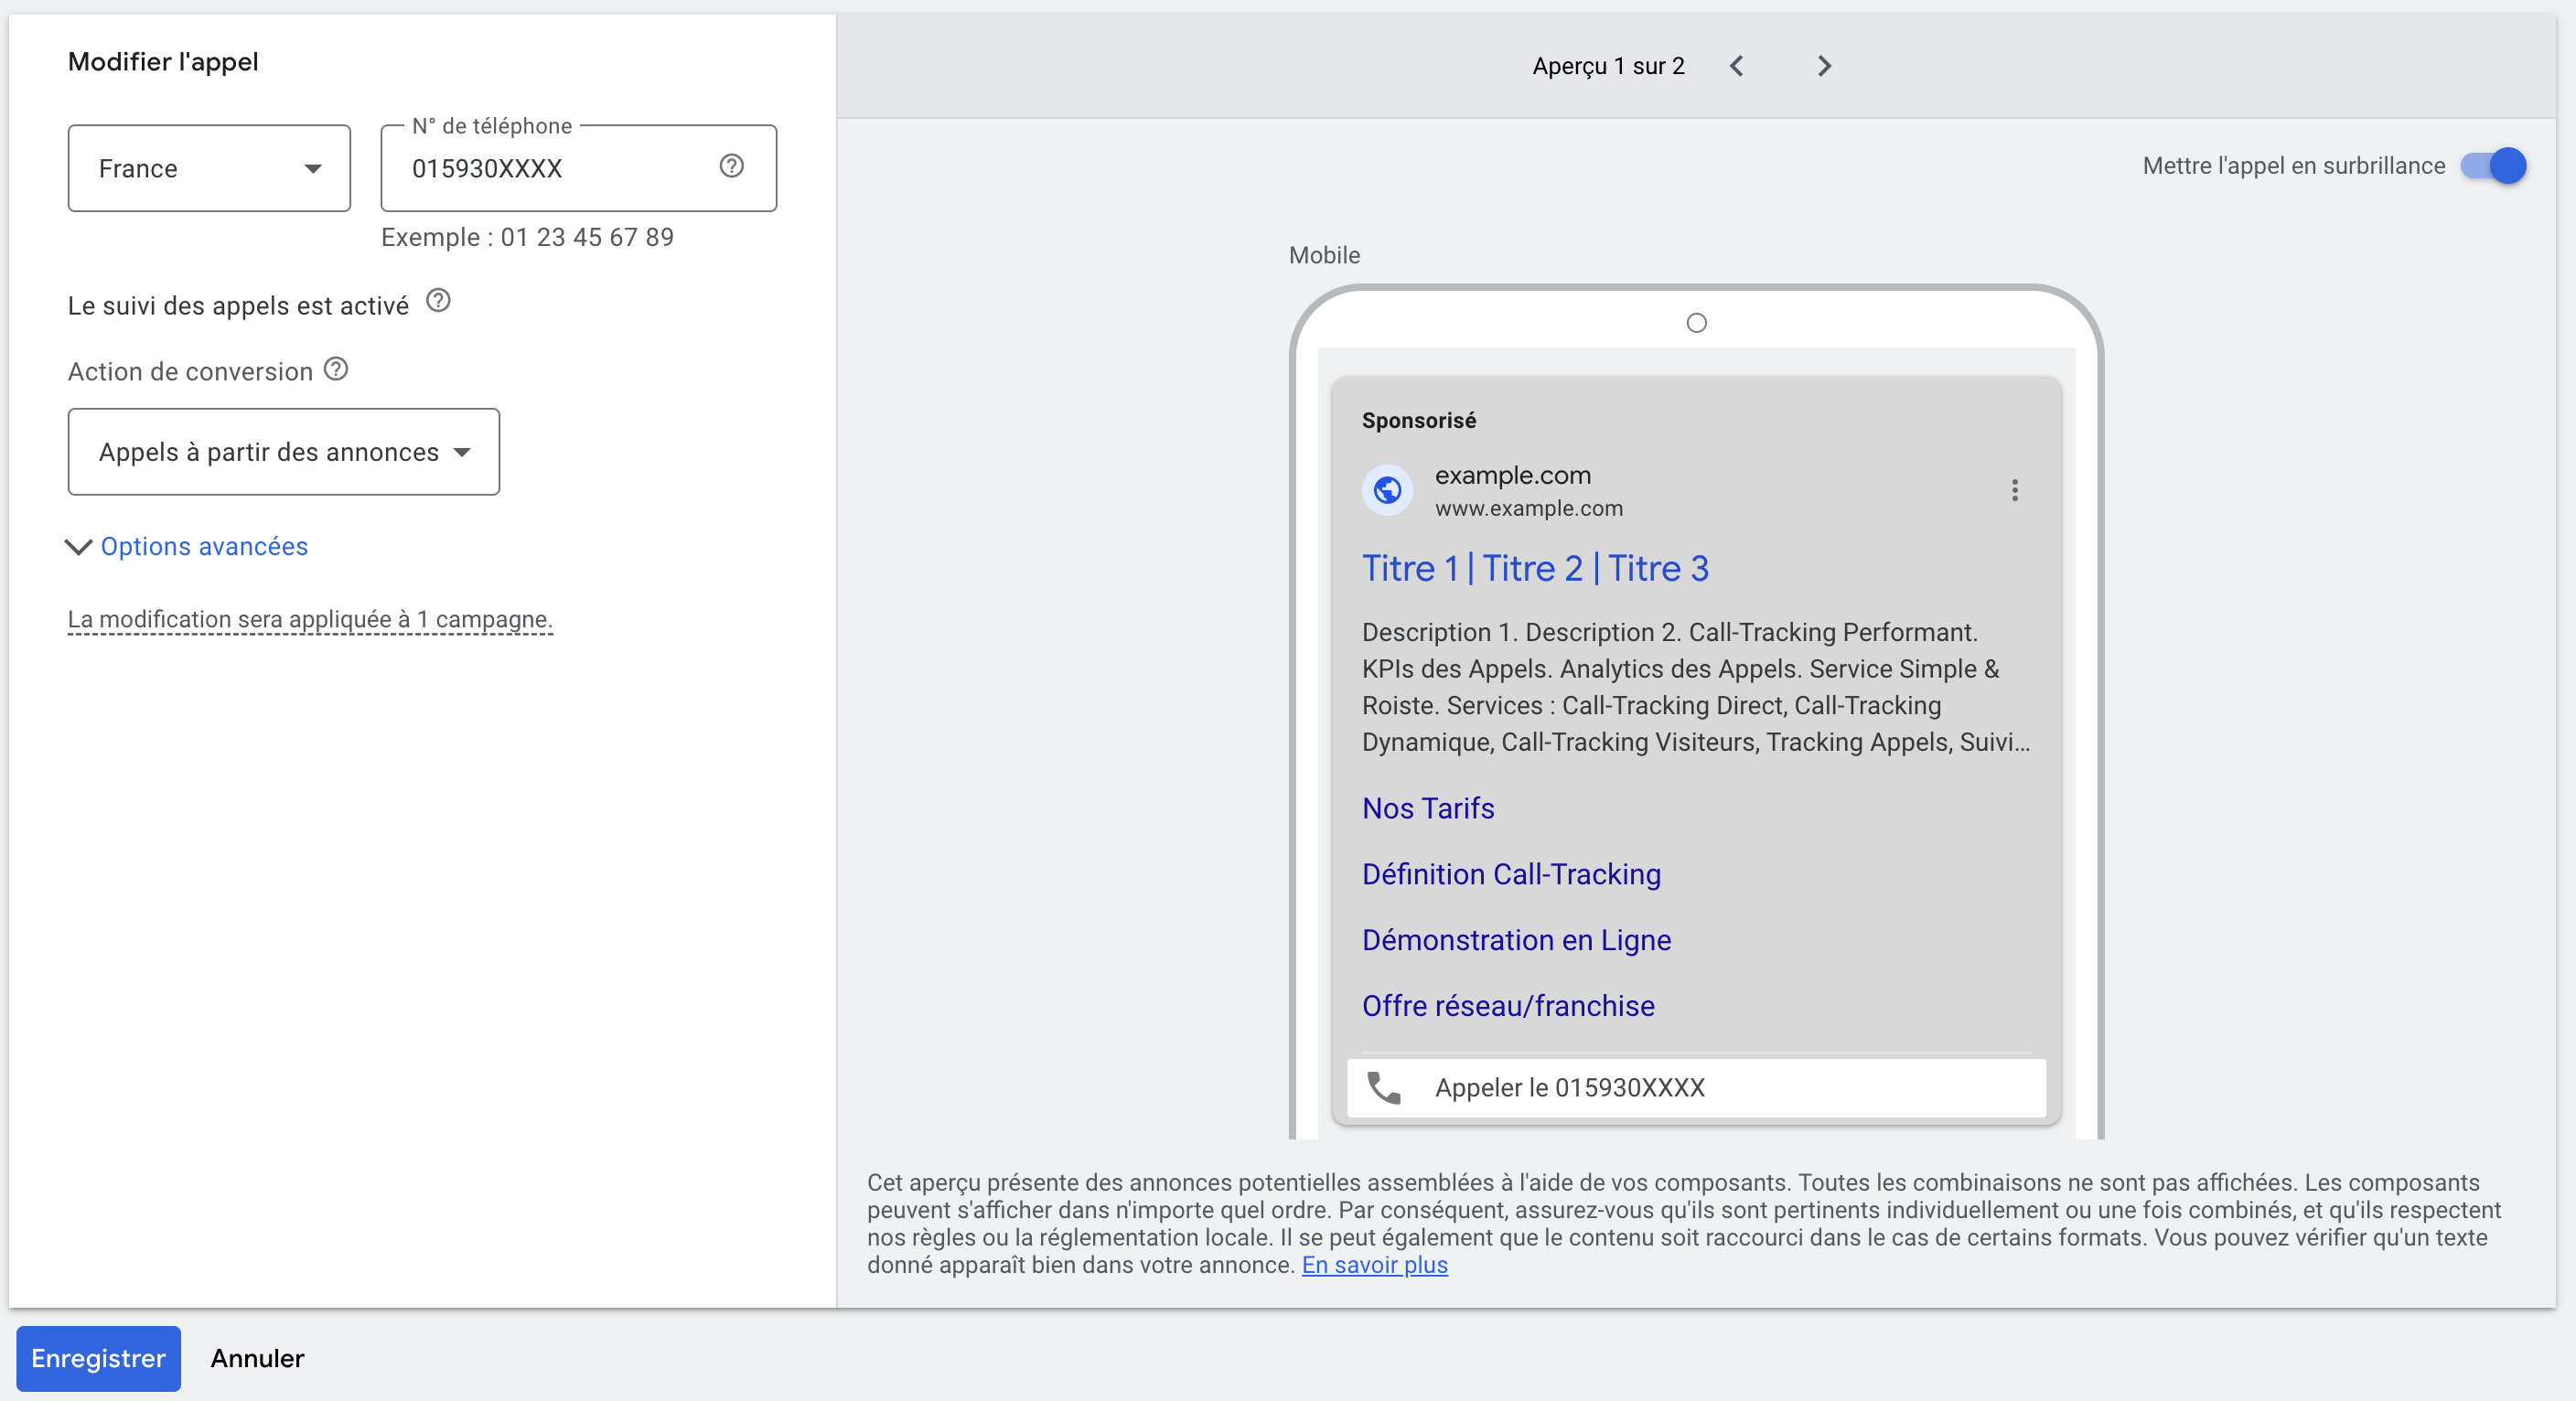Screen dimensions: 2576x1401
Task: Click help icon beside Action de conversion
Action: pos(336,369)
